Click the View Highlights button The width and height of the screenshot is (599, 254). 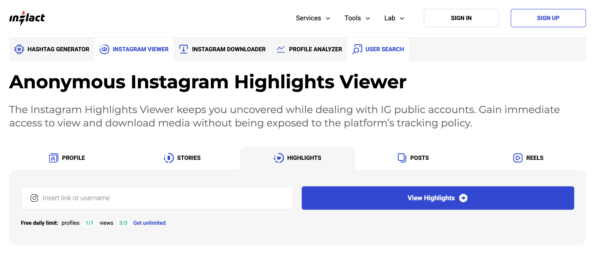pos(438,198)
